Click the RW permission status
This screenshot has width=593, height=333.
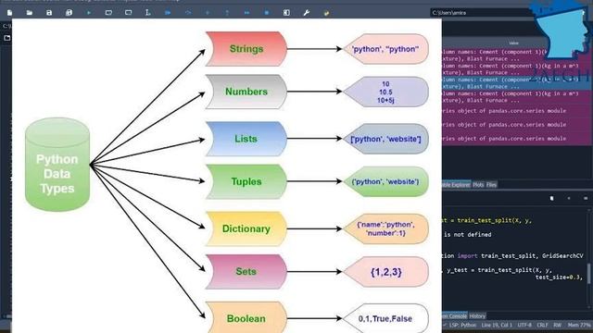click(558, 325)
